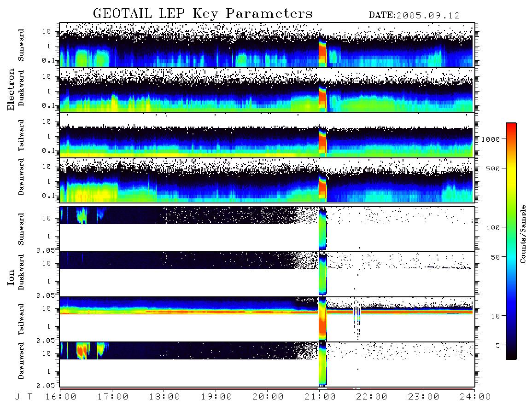Click the "1" tick on Electron Sunward axis
Image resolution: width=526 pixels, height=405 pixels.
[x=49, y=46]
